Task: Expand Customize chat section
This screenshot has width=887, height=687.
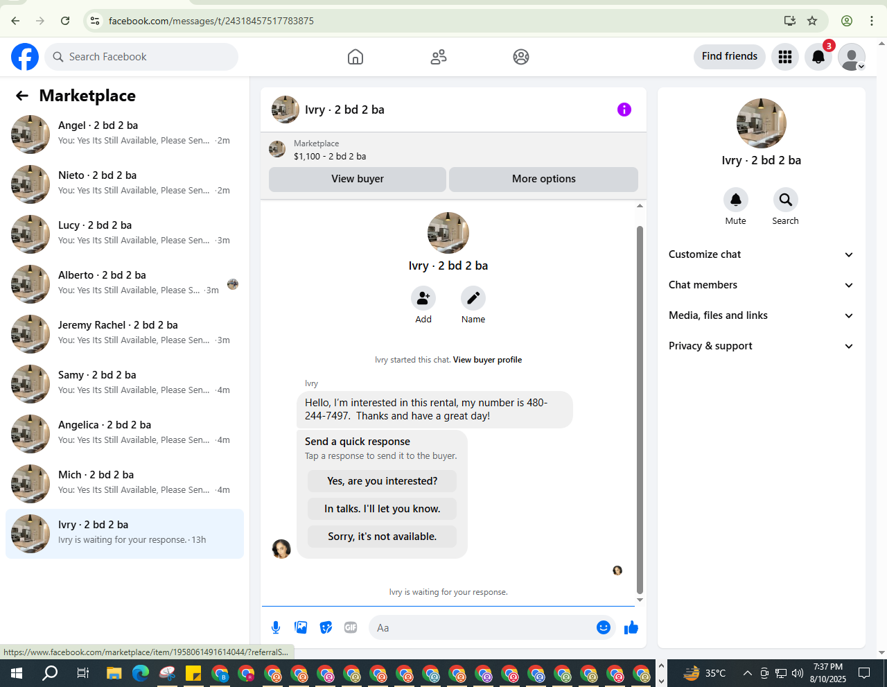Action: 761,254
